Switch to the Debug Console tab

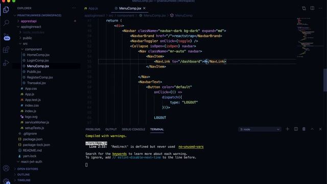[133, 129]
